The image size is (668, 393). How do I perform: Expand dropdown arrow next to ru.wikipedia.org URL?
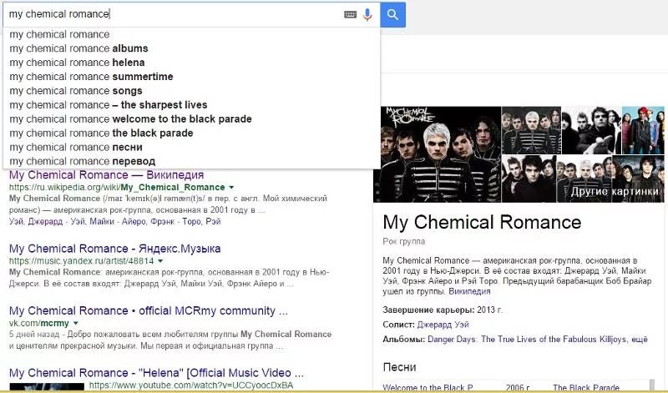(x=231, y=188)
